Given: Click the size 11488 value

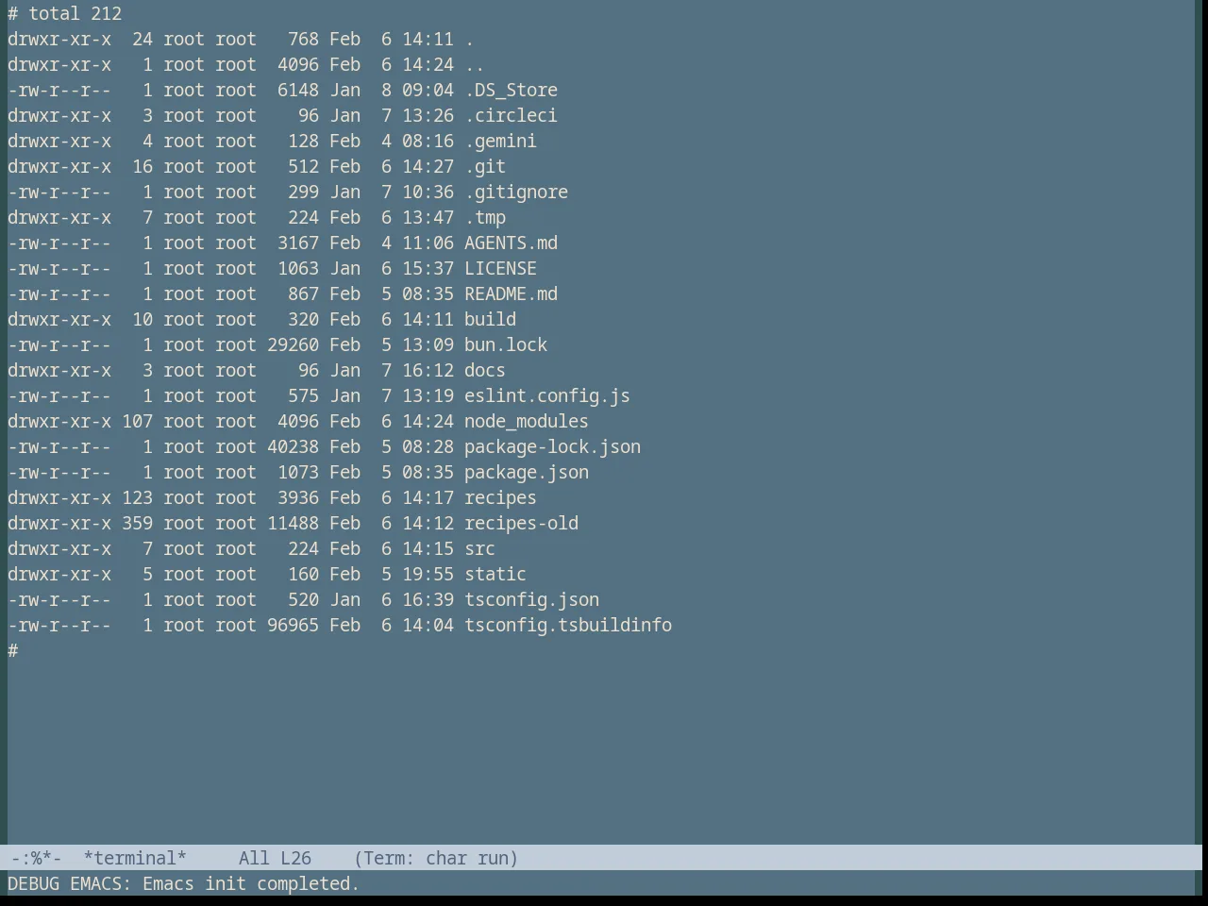Looking at the screenshot, I should 293,524.
